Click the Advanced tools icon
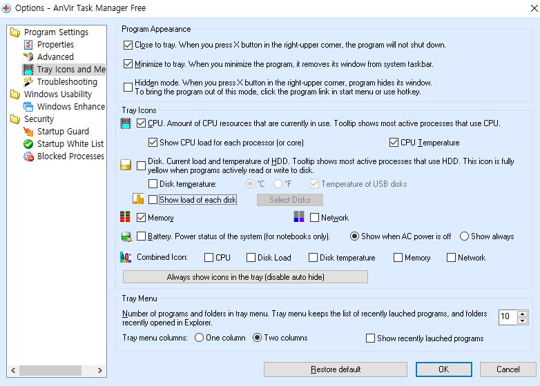Screen dimensions: 540x386 28,57
